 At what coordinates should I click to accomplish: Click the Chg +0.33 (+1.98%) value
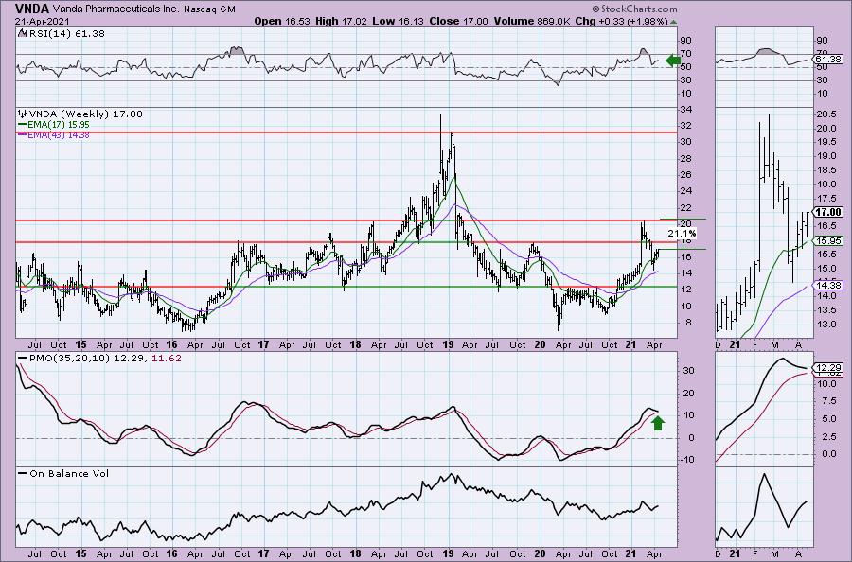[621, 21]
